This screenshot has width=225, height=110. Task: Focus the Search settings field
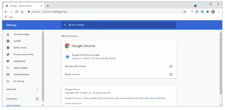(x=119, y=25)
